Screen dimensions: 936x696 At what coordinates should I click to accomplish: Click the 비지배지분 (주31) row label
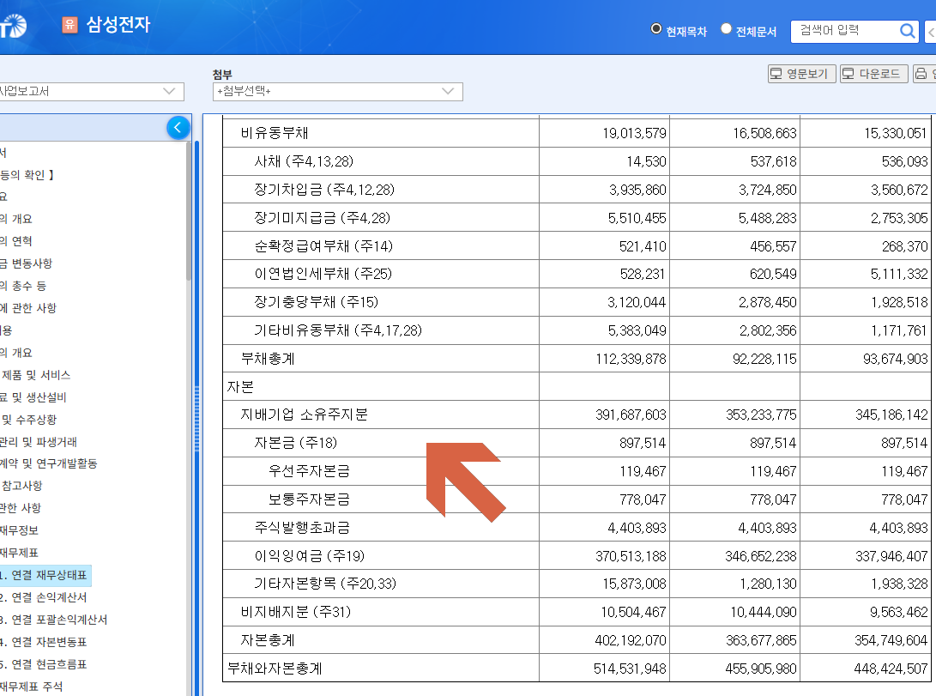click(296, 613)
